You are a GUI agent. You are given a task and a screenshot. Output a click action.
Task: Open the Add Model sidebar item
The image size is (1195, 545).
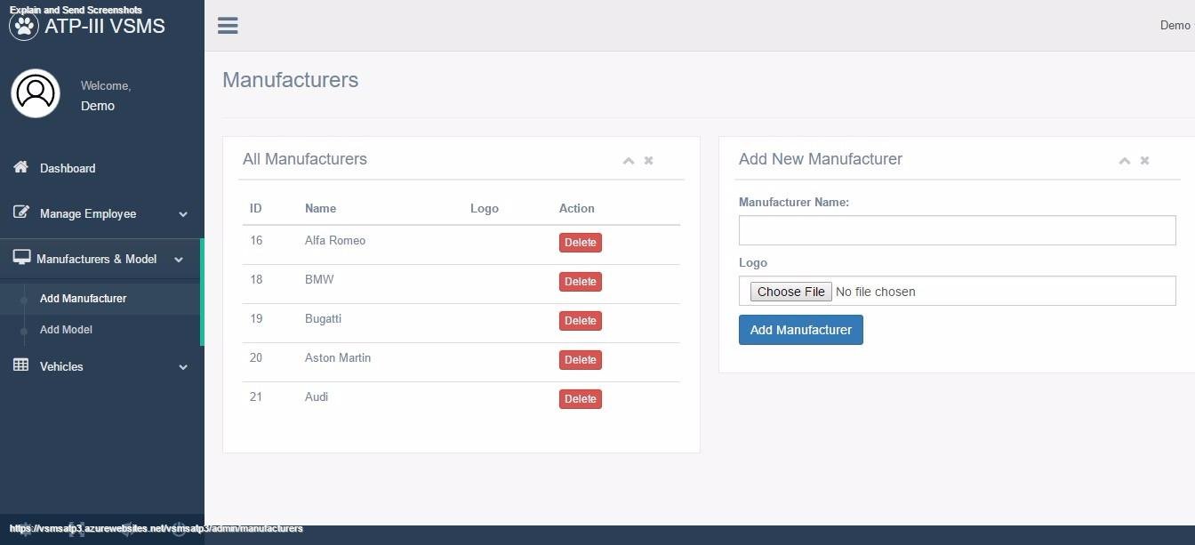point(66,329)
